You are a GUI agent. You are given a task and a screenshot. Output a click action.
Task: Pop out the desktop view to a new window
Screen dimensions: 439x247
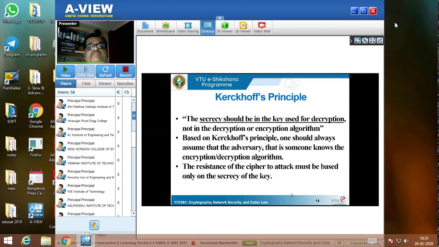380,40
